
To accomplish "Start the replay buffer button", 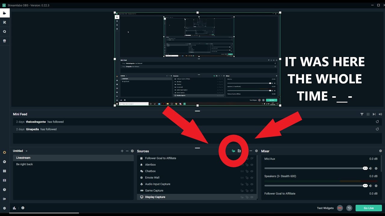I will click(349, 208).
